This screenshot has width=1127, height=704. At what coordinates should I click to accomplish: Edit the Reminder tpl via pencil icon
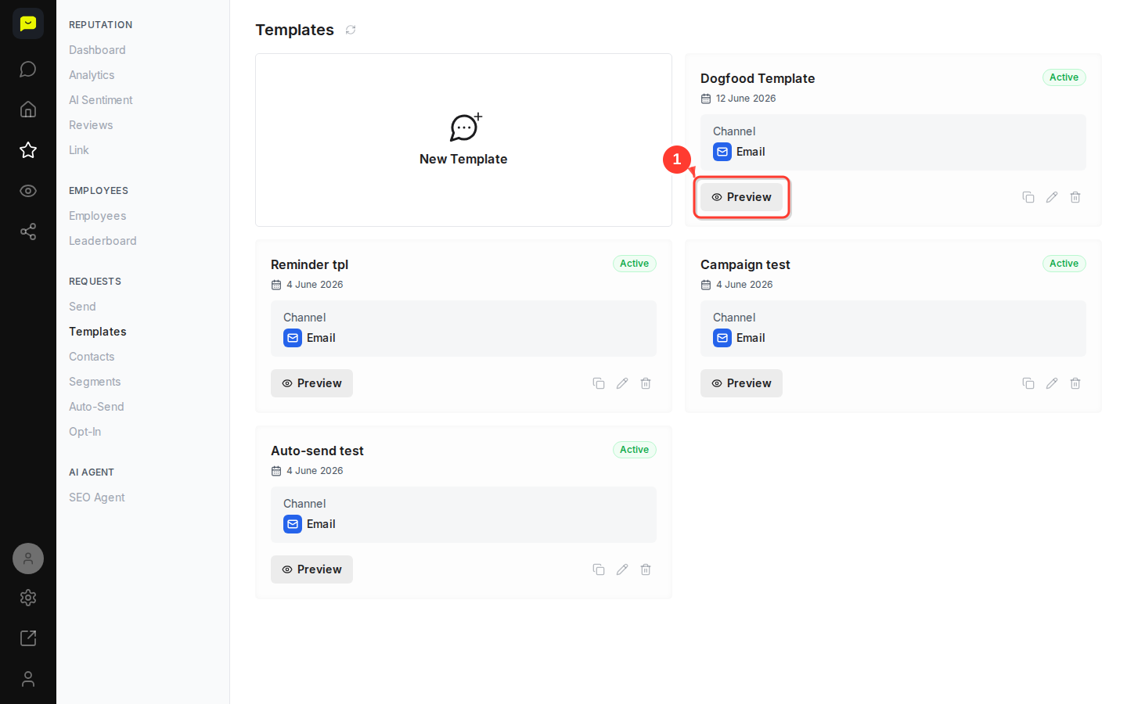click(x=622, y=383)
